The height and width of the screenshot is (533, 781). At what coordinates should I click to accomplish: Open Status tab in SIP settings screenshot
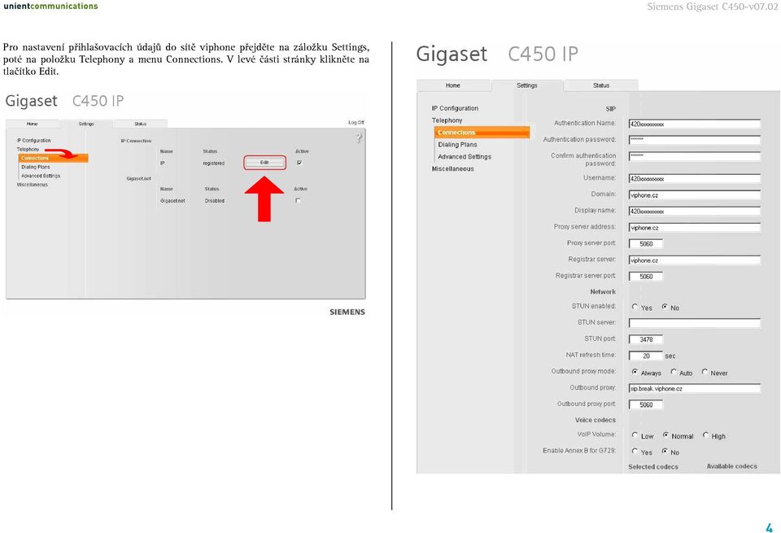point(601,85)
